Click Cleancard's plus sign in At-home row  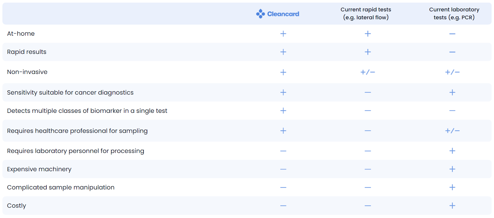[283, 34]
